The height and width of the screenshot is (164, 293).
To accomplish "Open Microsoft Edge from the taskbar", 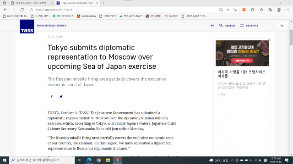I will click(x=89, y=160).
